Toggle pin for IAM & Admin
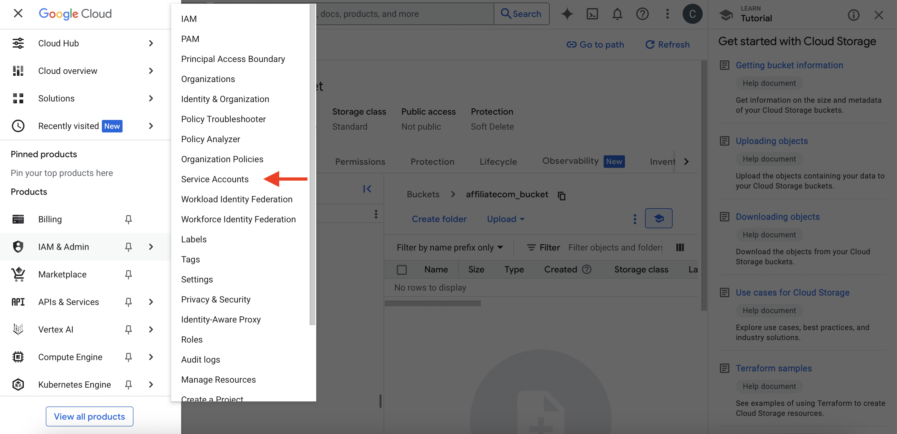This screenshot has width=897, height=434. click(128, 247)
